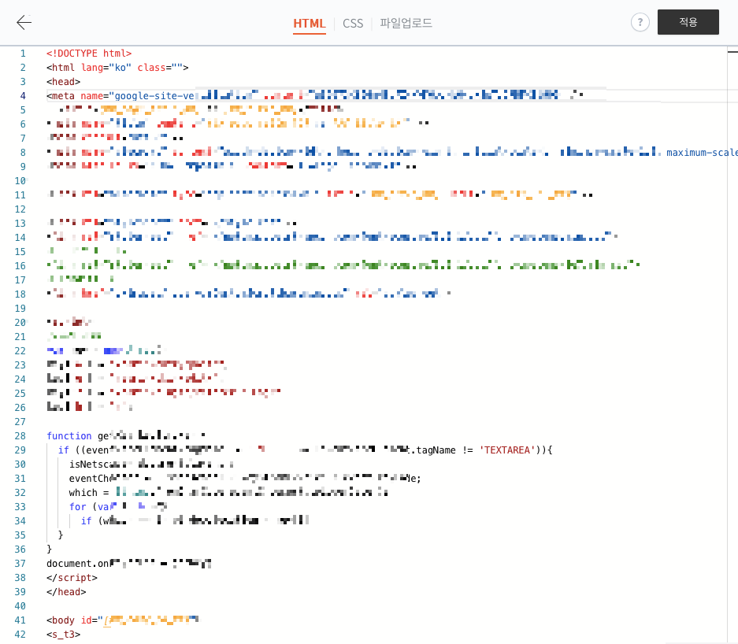Open the help question mark icon
Image resolution: width=738 pixels, height=644 pixels.
click(x=640, y=22)
